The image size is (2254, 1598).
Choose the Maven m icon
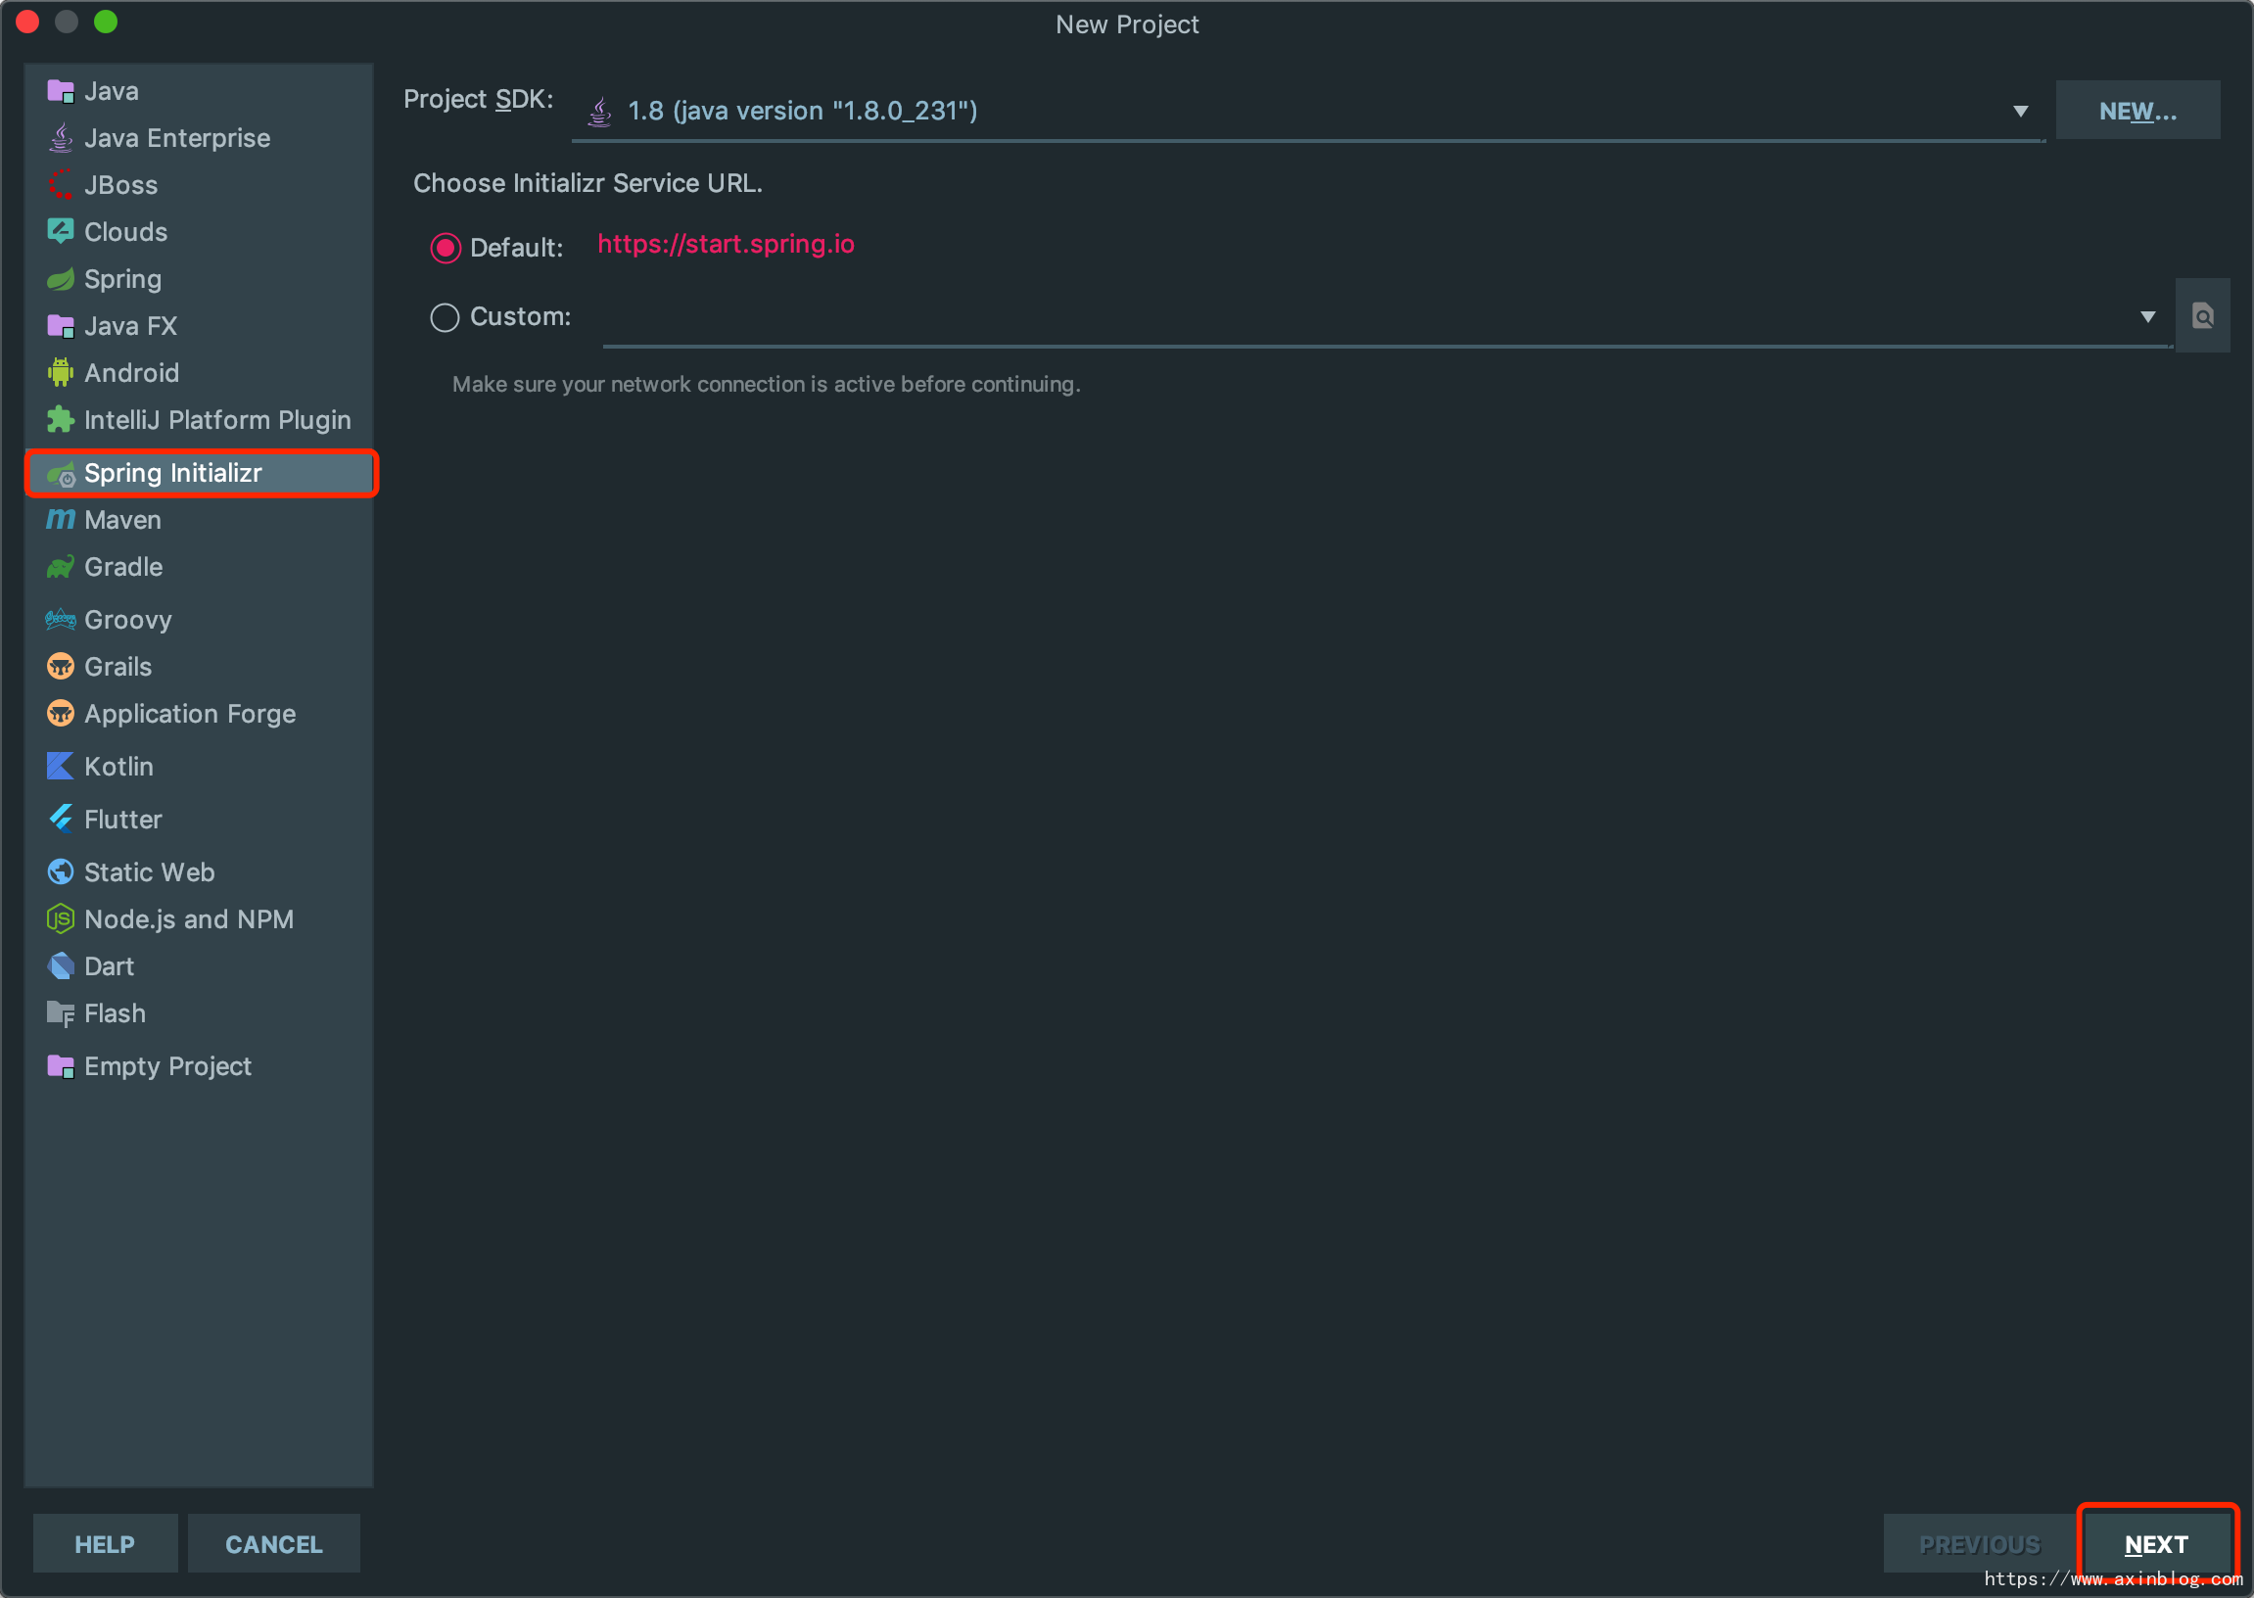click(x=60, y=520)
